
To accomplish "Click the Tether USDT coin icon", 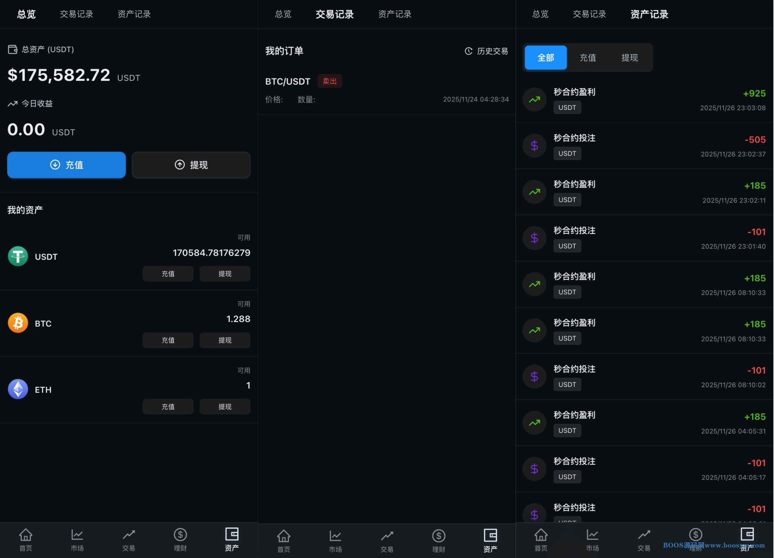I will point(18,256).
